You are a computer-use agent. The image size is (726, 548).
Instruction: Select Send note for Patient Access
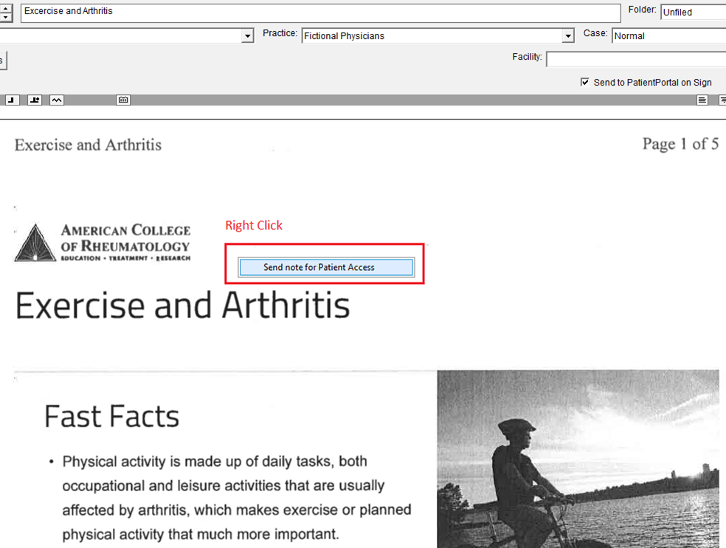tap(326, 267)
